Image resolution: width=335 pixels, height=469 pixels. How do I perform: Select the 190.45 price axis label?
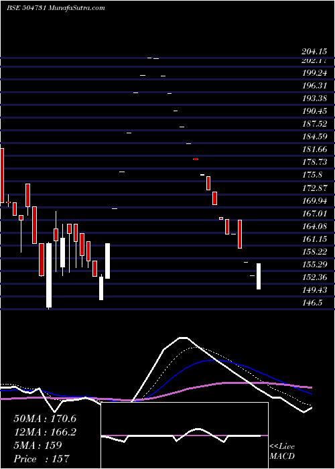click(x=314, y=111)
